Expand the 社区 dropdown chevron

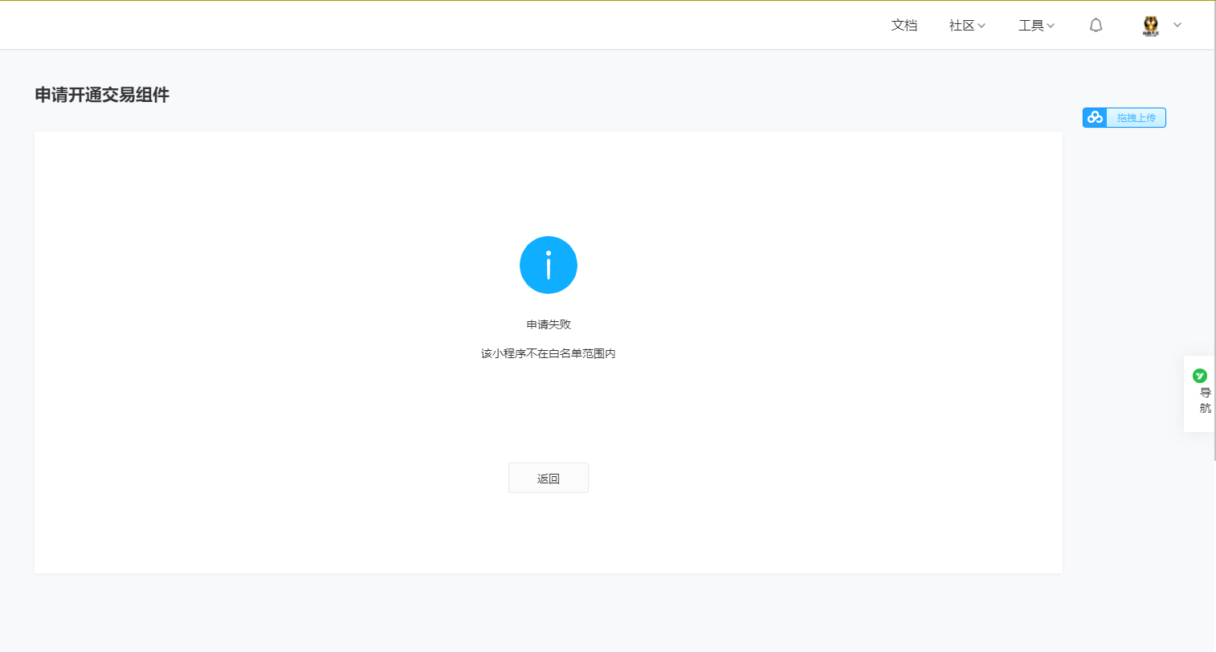981,26
